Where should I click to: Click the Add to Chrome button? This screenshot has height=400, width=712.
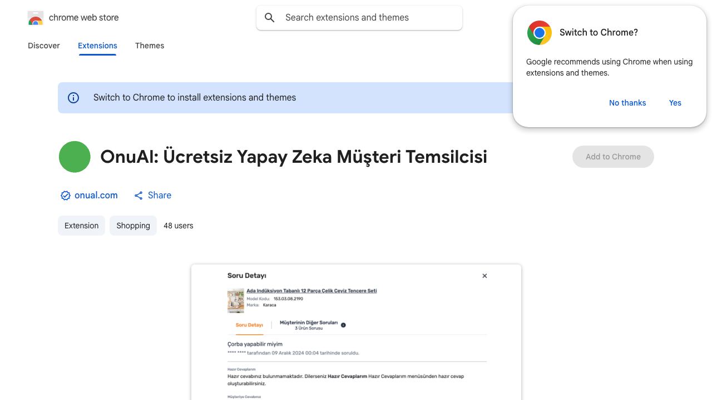tap(613, 157)
